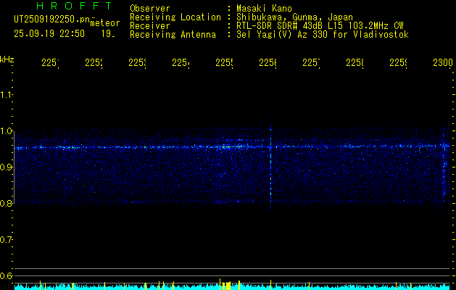Click the bright vertical meteor echo line
The height and width of the screenshot is (290, 456).
tap(270, 165)
